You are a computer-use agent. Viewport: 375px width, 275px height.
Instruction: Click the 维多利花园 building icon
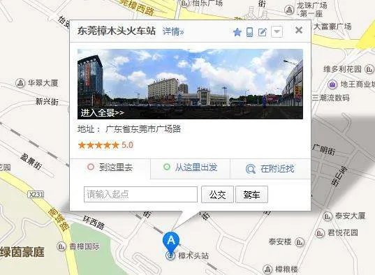(369, 69)
